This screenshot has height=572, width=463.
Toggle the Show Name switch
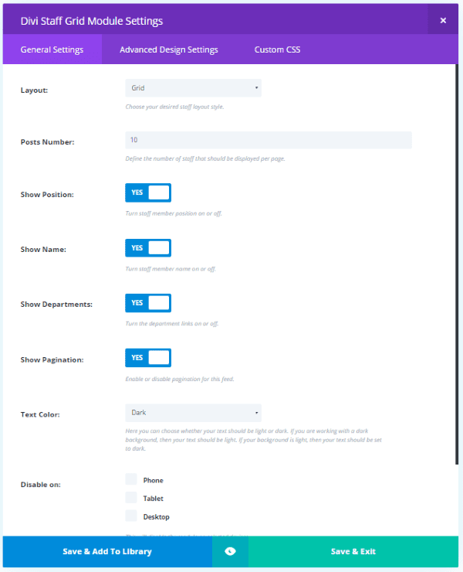pos(148,248)
